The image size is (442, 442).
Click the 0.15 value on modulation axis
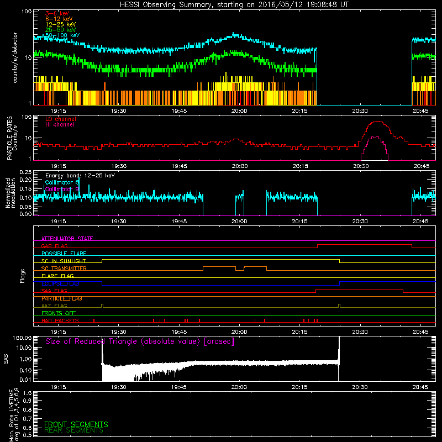coord(25,188)
